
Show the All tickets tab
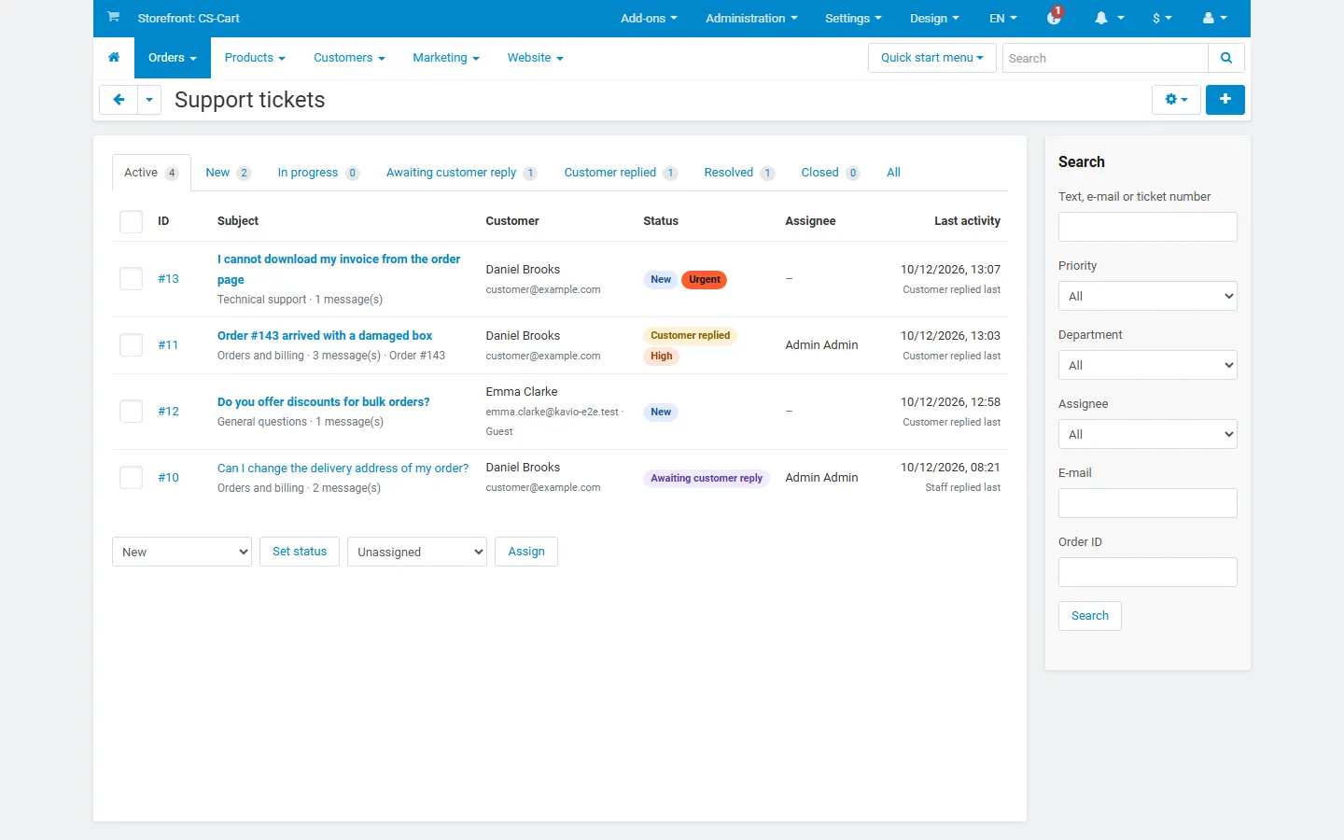point(893,173)
